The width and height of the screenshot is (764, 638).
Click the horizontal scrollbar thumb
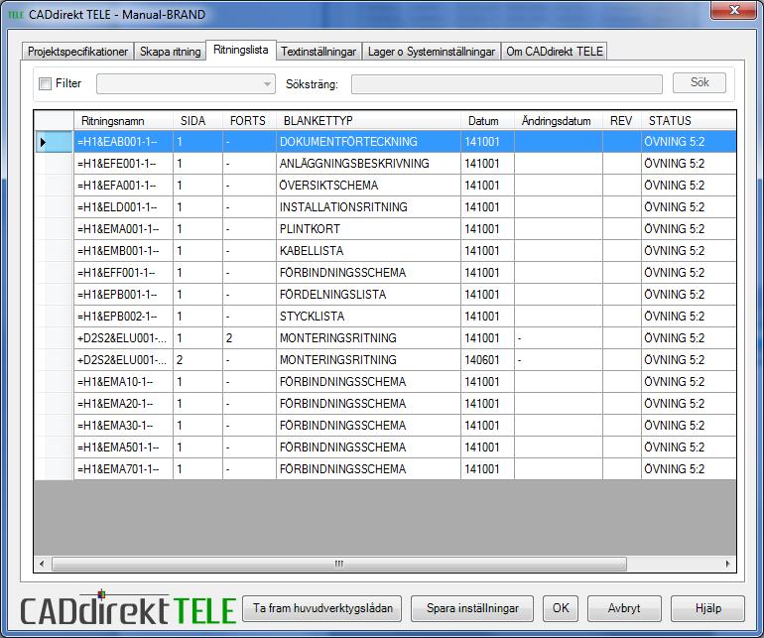[x=339, y=564]
